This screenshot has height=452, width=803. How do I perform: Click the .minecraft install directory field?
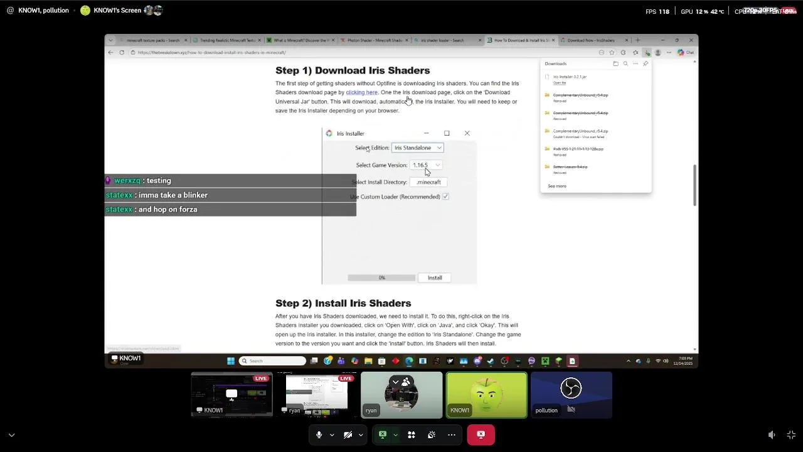pos(428,182)
